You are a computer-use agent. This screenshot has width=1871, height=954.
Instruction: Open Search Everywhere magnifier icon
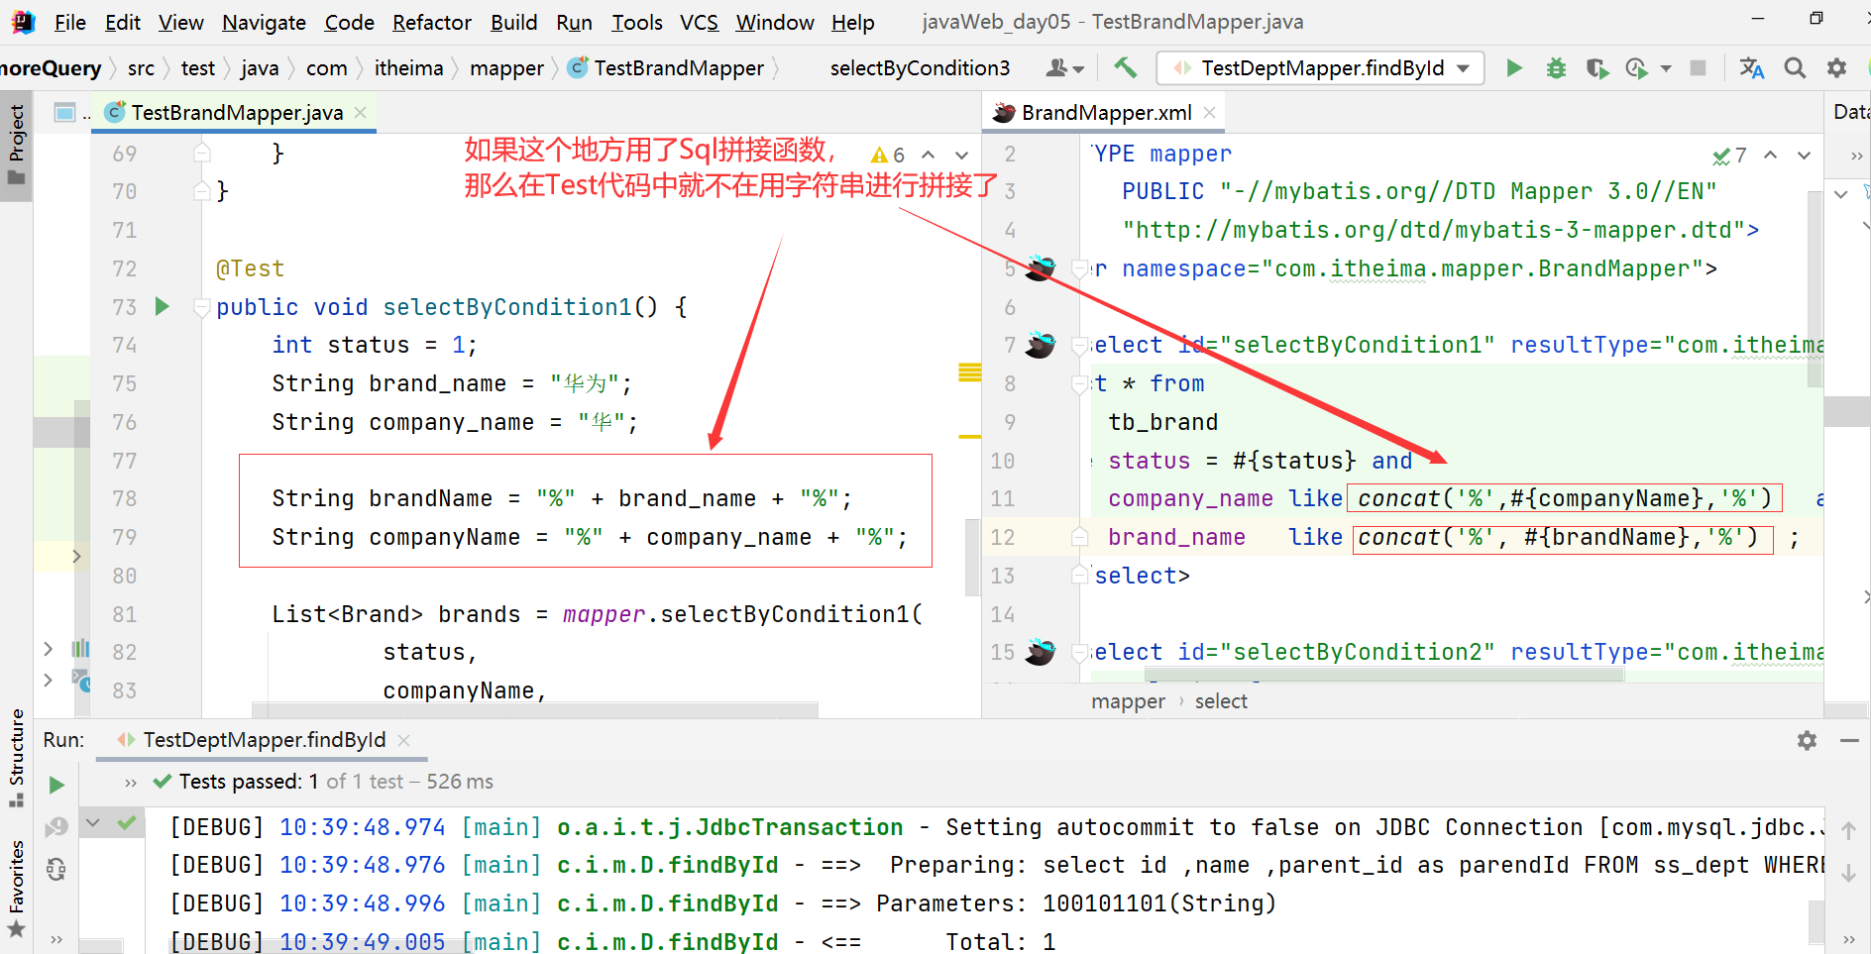[x=1795, y=67]
